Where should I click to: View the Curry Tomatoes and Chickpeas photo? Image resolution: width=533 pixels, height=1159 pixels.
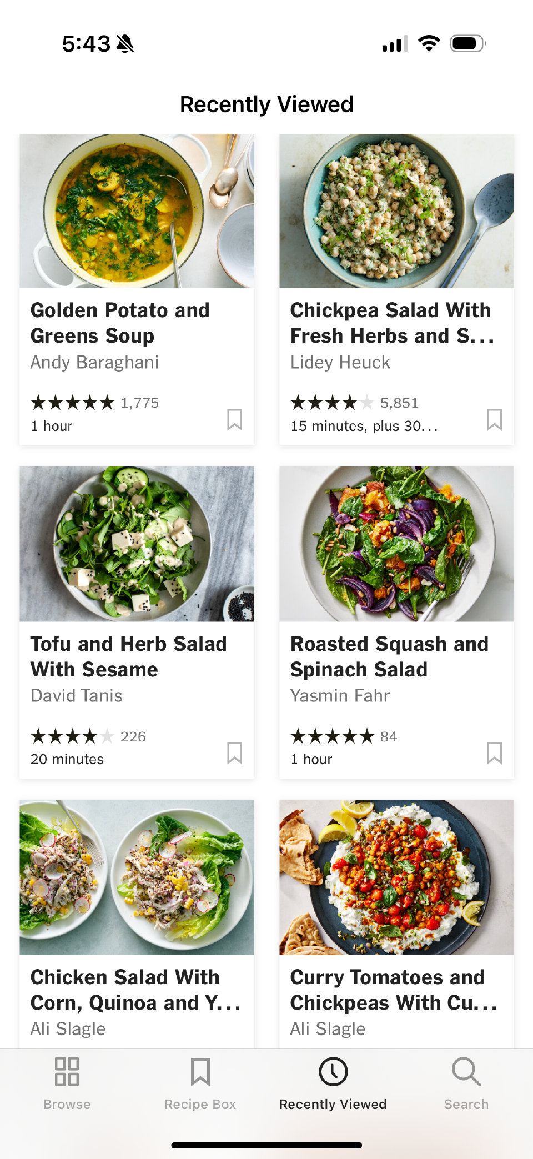[396, 877]
